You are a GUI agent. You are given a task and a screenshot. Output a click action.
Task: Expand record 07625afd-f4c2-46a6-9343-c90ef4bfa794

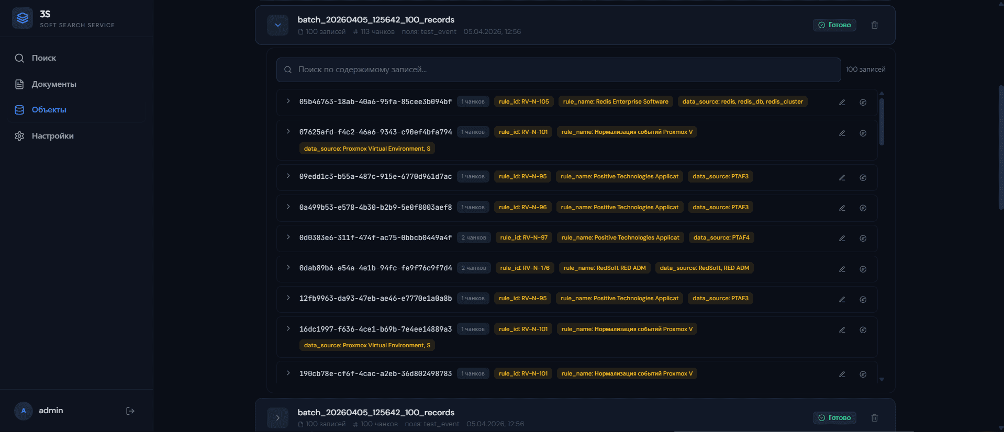[x=288, y=132]
